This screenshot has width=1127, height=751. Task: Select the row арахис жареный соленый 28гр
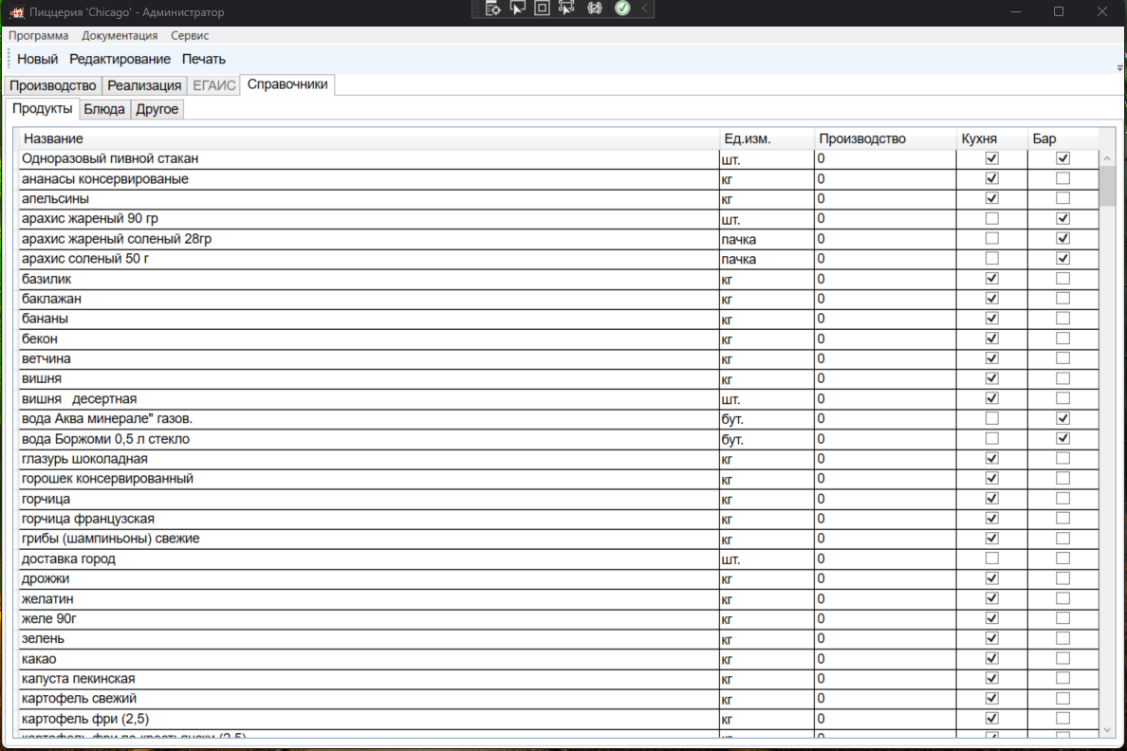[559, 239]
